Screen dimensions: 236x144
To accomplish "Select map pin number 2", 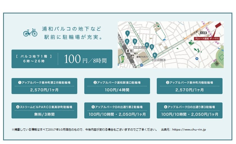I will point(127,42).
